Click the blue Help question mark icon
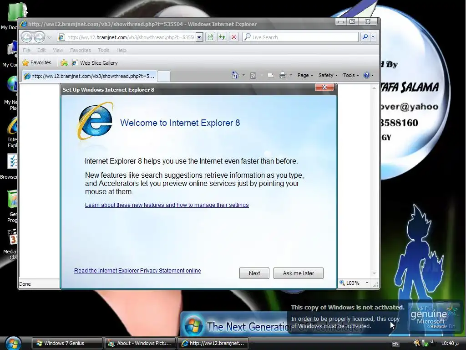Screen dimensions: 466x350 367,75
